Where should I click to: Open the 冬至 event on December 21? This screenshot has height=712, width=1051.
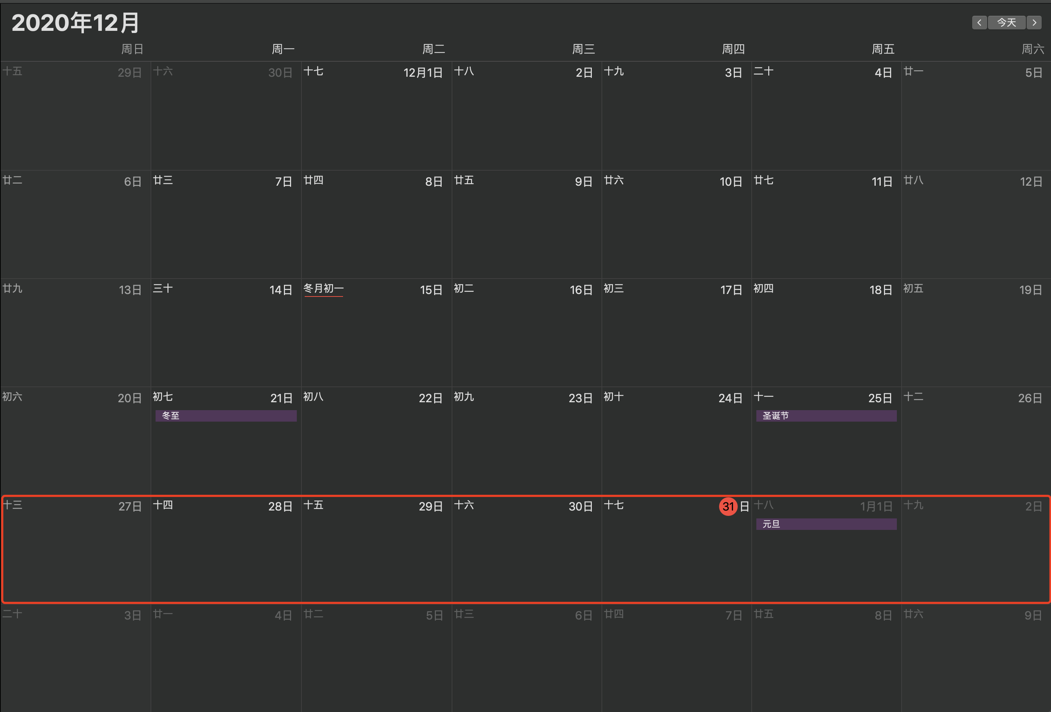[x=226, y=416]
